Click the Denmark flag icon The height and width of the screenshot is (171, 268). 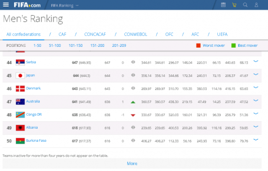coord(20,88)
